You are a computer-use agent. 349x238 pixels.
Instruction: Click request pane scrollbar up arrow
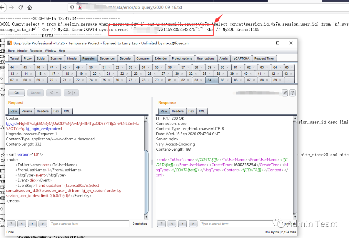(146, 118)
